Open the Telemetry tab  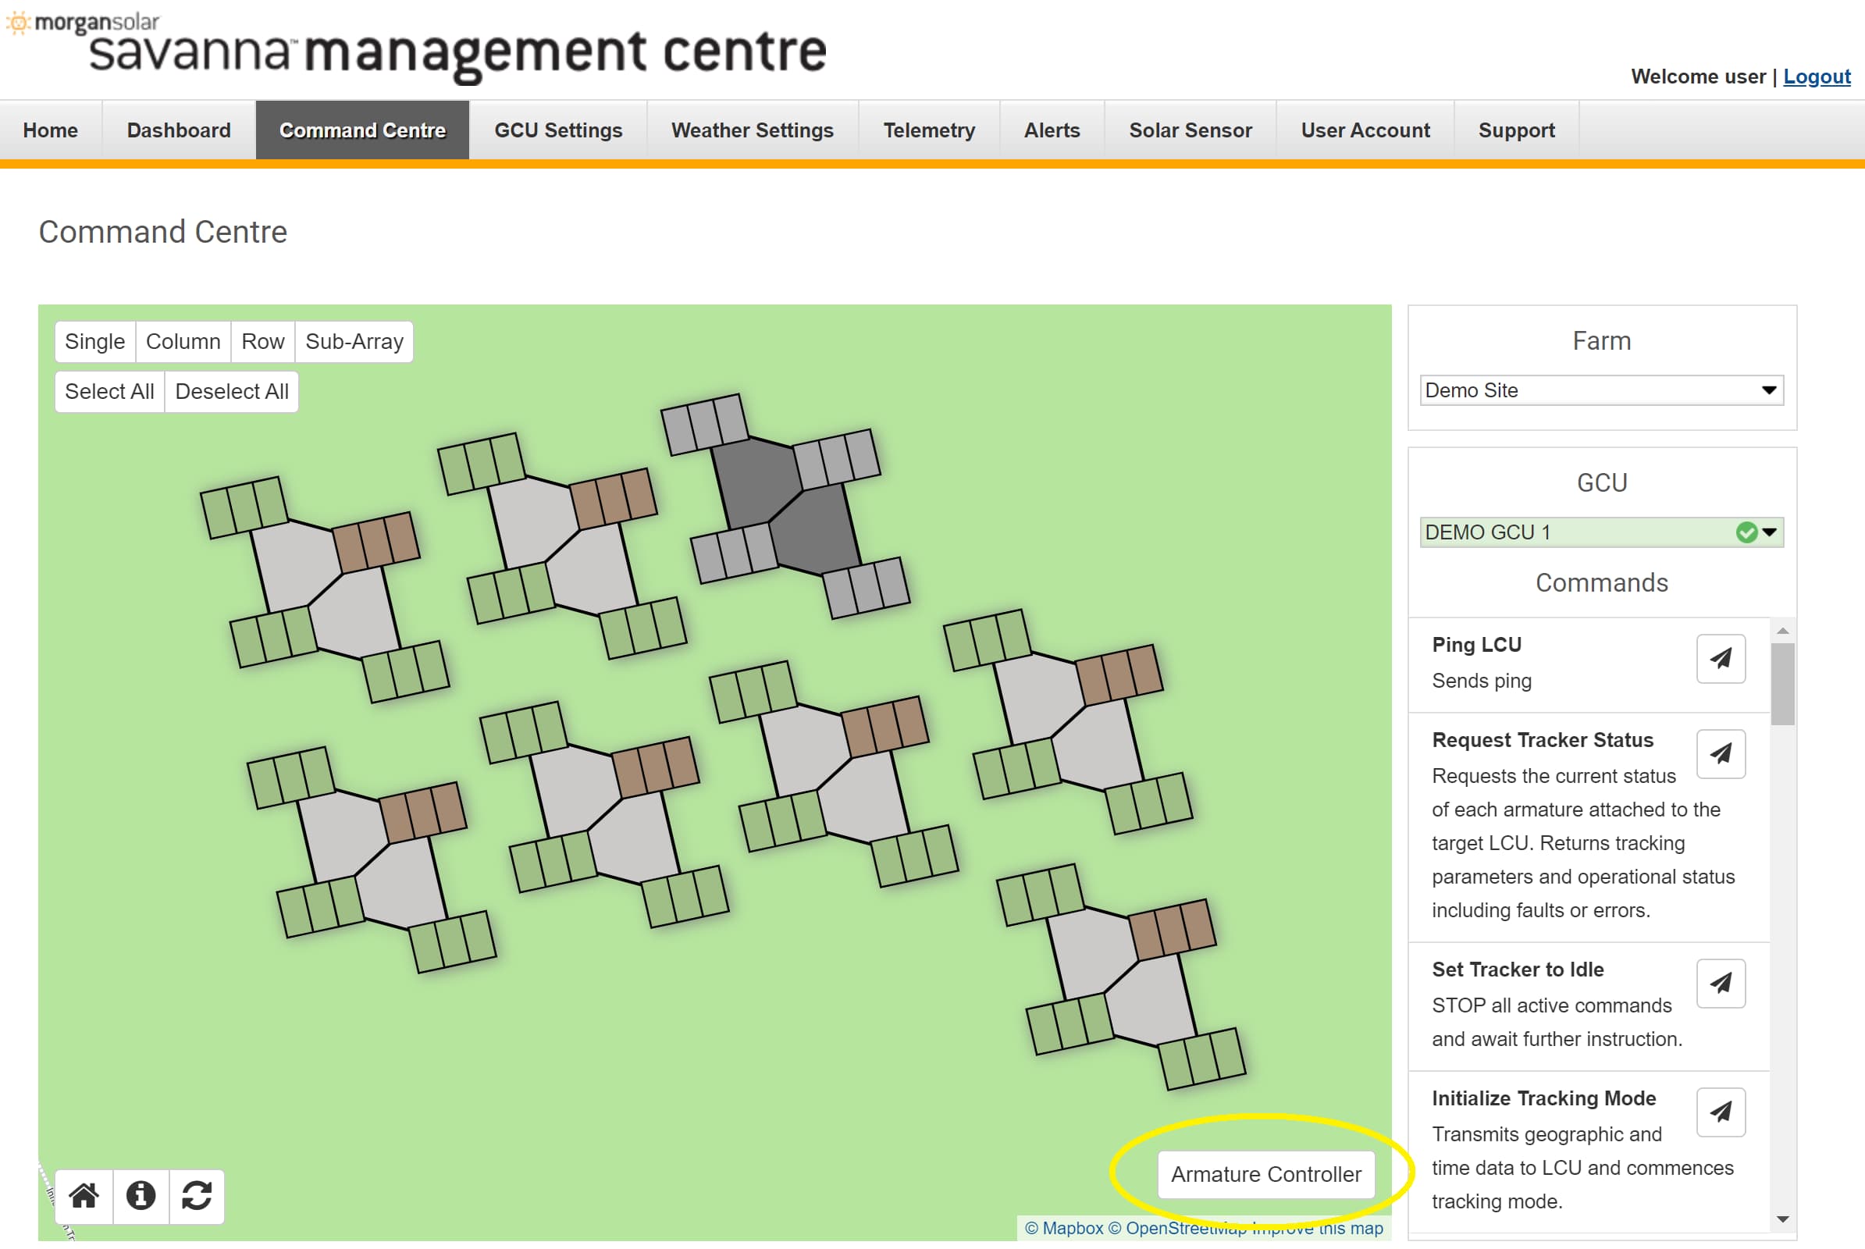point(928,130)
